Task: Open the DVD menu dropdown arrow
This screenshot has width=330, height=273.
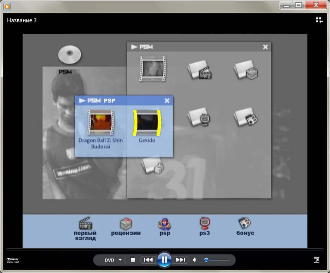Action: pos(120,260)
